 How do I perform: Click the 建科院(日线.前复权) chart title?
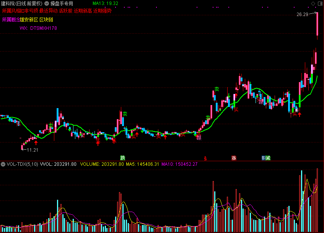21,3
